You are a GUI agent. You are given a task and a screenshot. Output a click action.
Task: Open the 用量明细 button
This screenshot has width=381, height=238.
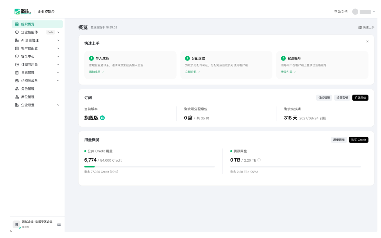click(339, 140)
